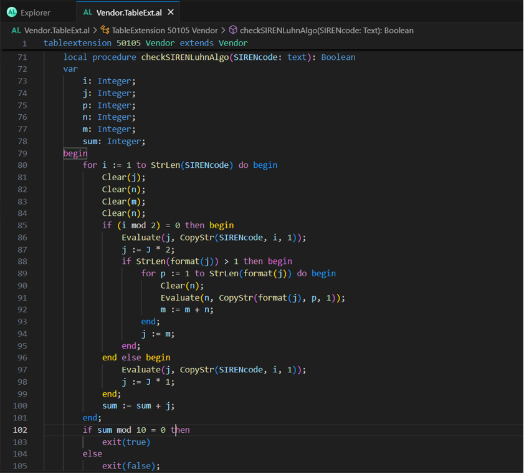524x474 pixels.
Task: Click exit(true) on line 103
Action: 126,442
